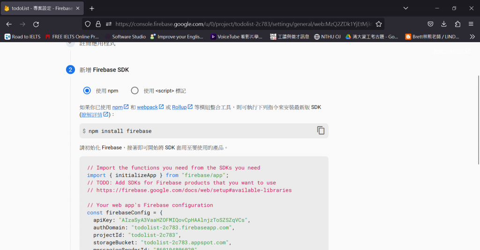Open the site permissions icon in address bar
The width and height of the screenshot is (480, 250).
click(109, 24)
